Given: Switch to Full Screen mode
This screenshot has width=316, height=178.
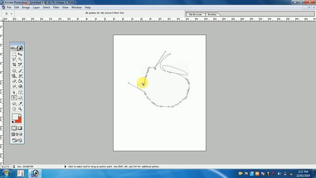Looking at the screenshot, I should 21,134.
